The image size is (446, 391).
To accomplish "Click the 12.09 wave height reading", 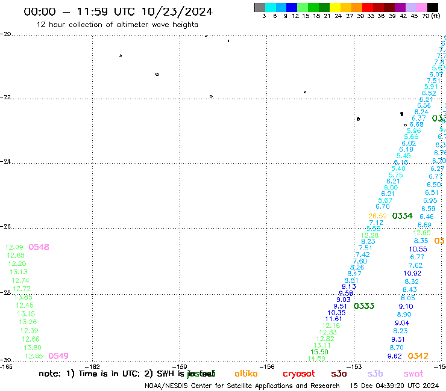I will [14, 247].
